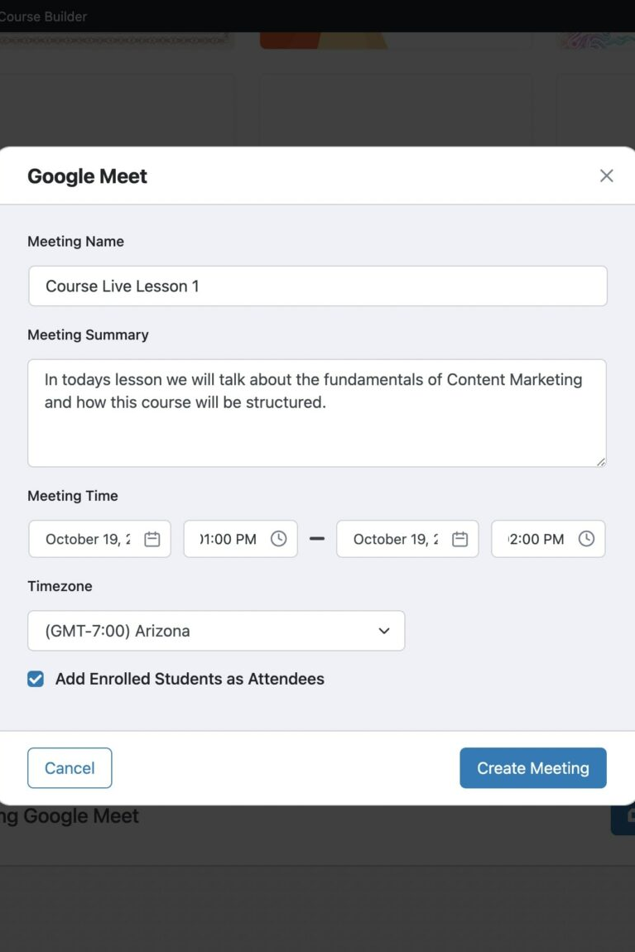
Task: Click the clock icon beside 02:00 PM
Action: [x=586, y=539]
